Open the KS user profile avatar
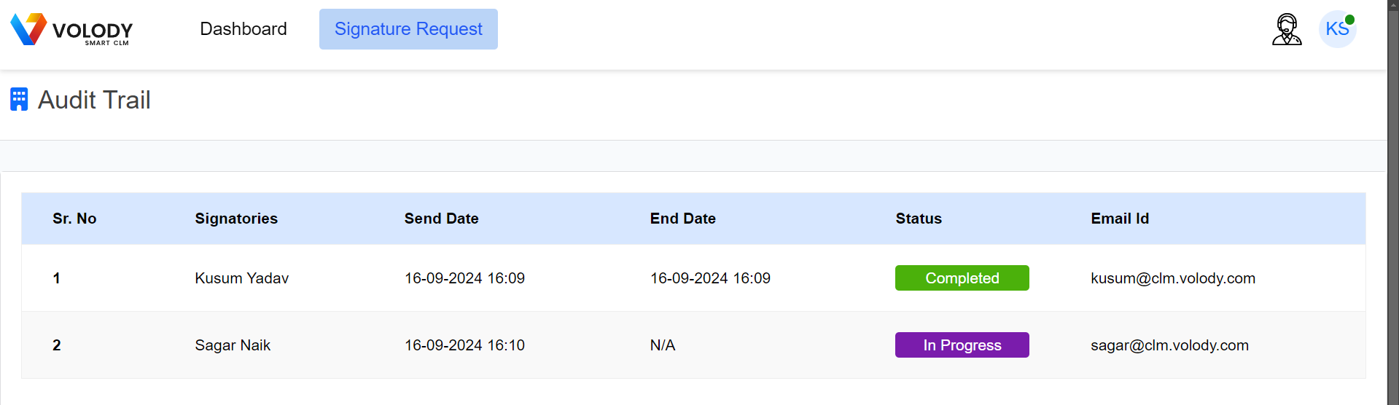This screenshot has width=1399, height=405. tap(1337, 29)
